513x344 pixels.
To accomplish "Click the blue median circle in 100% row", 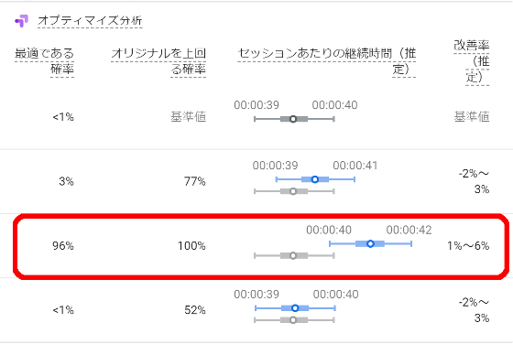I will (x=370, y=243).
